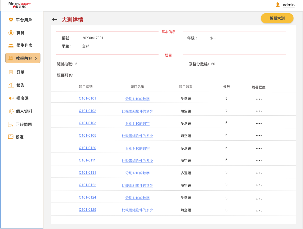The width and height of the screenshot is (303, 229).
Task: Open question Q101-0102 link
Action: point(87,111)
